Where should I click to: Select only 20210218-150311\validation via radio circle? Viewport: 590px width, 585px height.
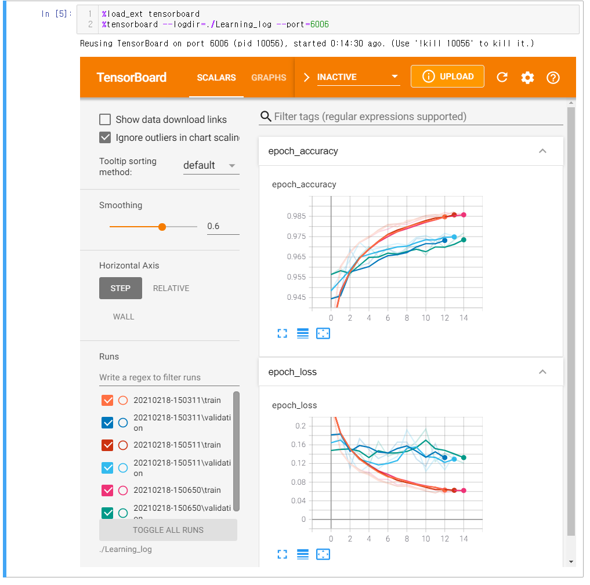(x=123, y=423)
